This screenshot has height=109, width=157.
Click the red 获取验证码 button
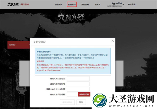pyautogui.click(x=84, y=94)
